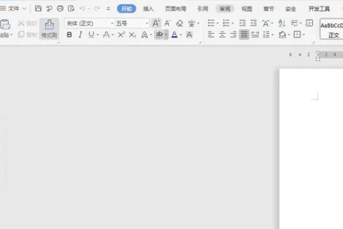This screenshot has width=343, height=229.
Task: Toggle justify alignment
Action: [x=244, y=34]
